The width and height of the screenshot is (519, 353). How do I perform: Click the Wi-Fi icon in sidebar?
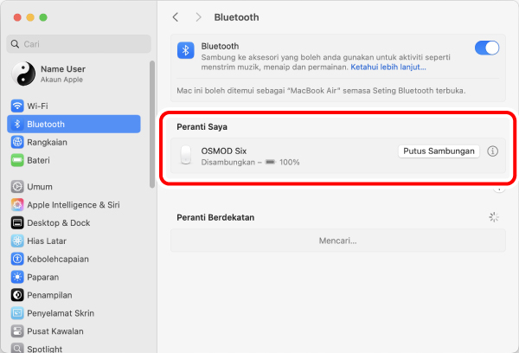(x=17, y=106)
